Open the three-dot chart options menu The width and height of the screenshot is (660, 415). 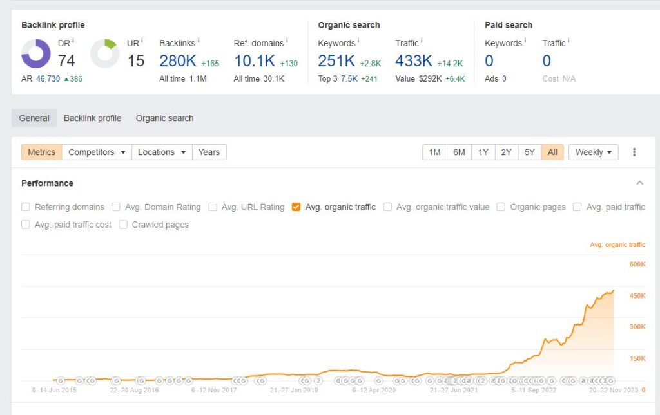pos(634,152)
